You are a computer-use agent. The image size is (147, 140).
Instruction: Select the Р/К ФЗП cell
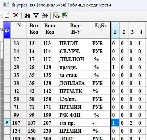point(75,115)
